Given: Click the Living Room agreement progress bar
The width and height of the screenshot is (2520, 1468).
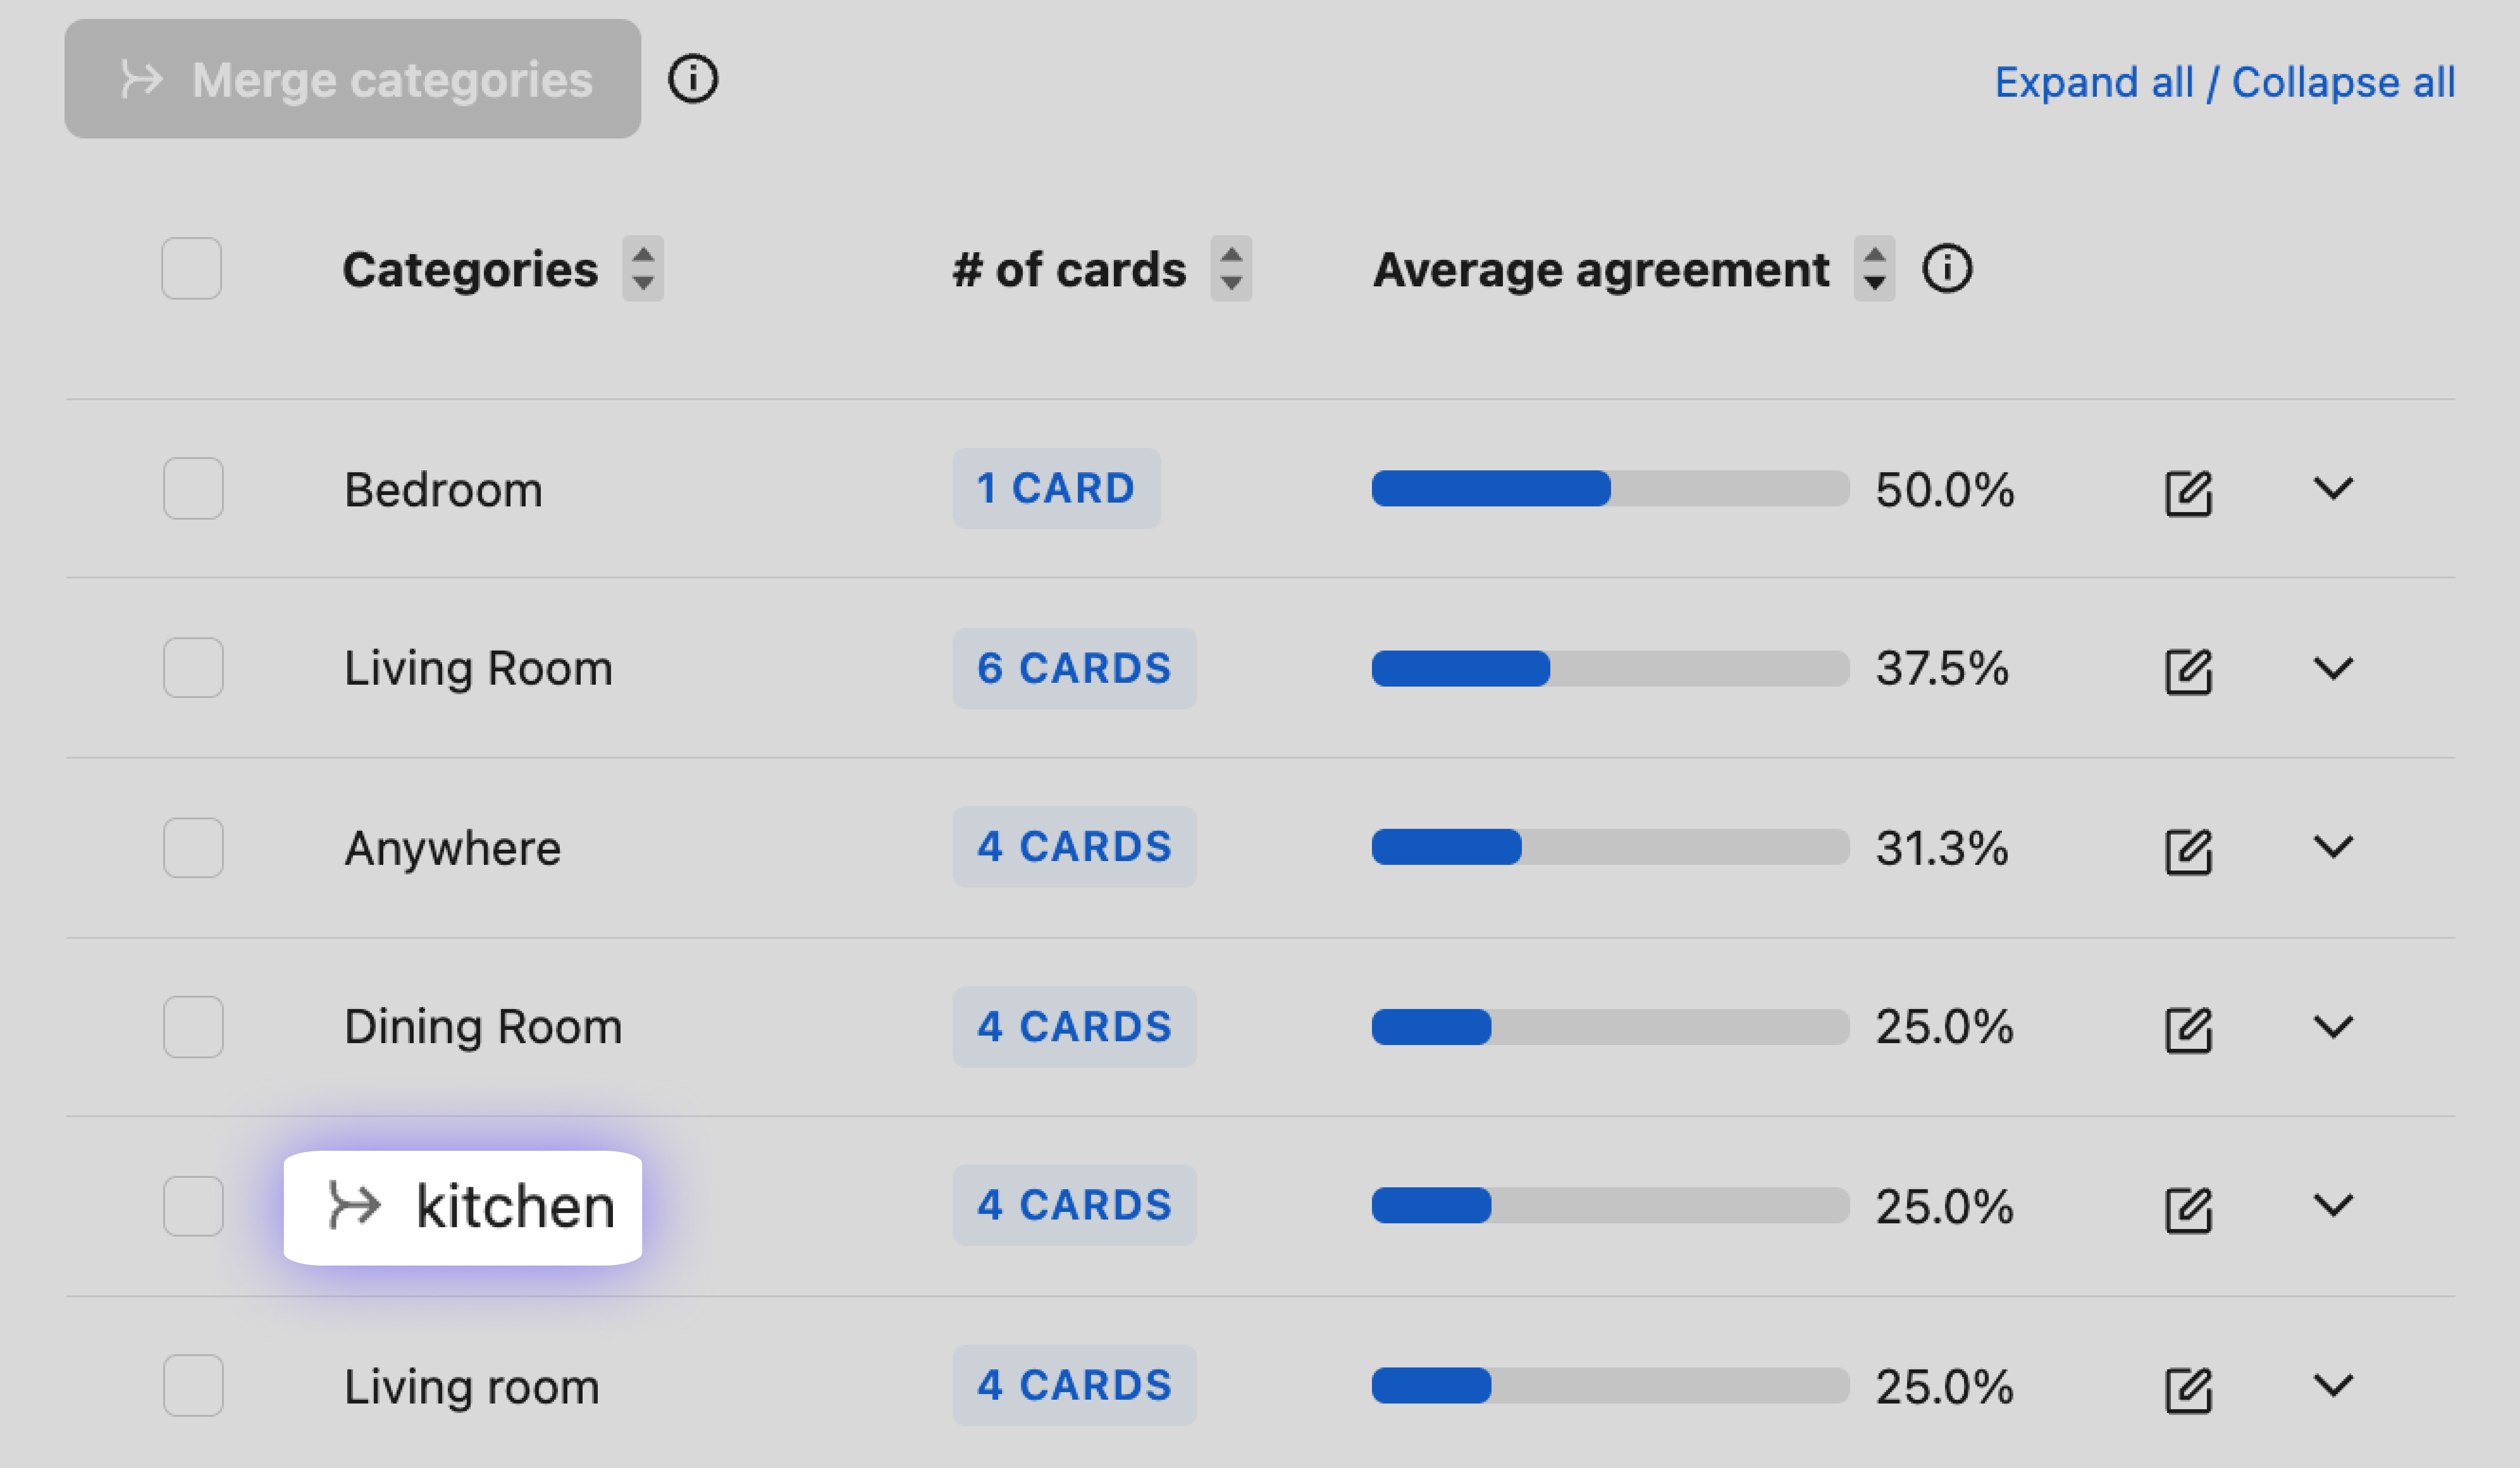Looking at the screenshot, I should (x=1609, y=669).
